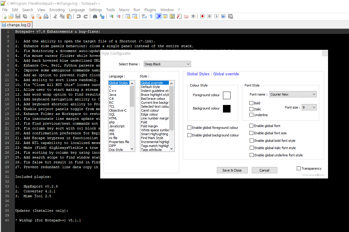Toggle Show All Characters pilcrow icon

pos(151,16)
